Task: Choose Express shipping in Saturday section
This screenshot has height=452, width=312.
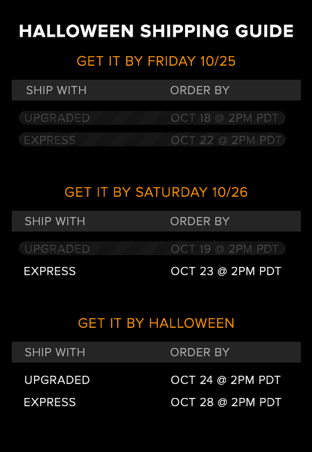Action: (x=50, y=271)
